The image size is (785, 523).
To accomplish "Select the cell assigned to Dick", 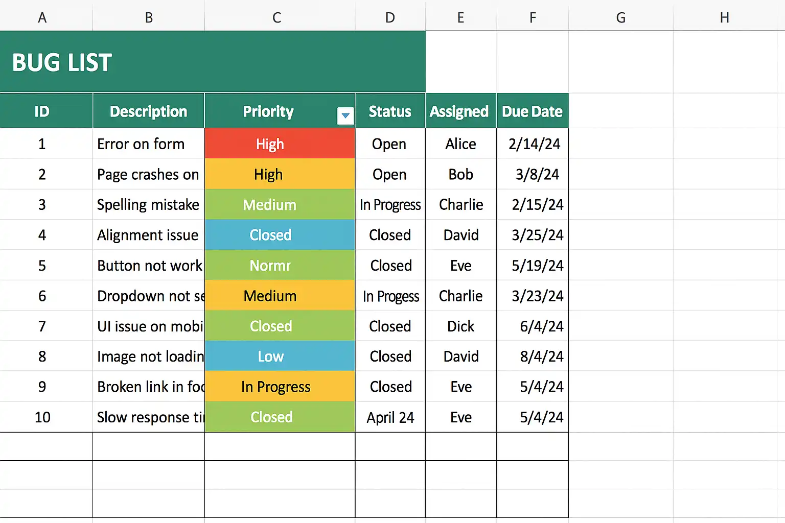I will pyautogui.click(x=460, y=326).
